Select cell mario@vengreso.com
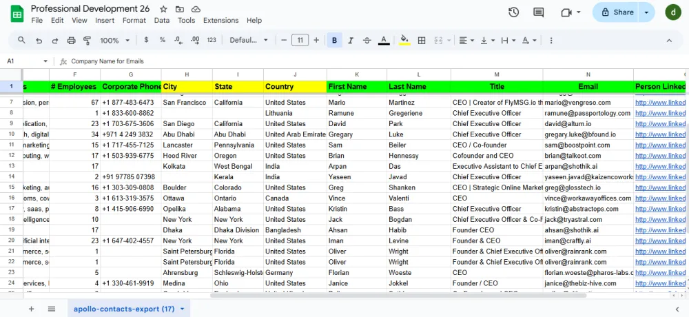689x317 pixels. [x=588, y=103]
